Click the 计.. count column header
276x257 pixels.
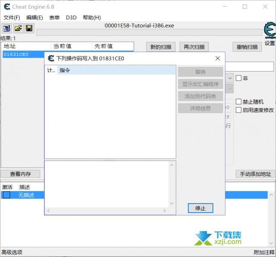[51, 70]
